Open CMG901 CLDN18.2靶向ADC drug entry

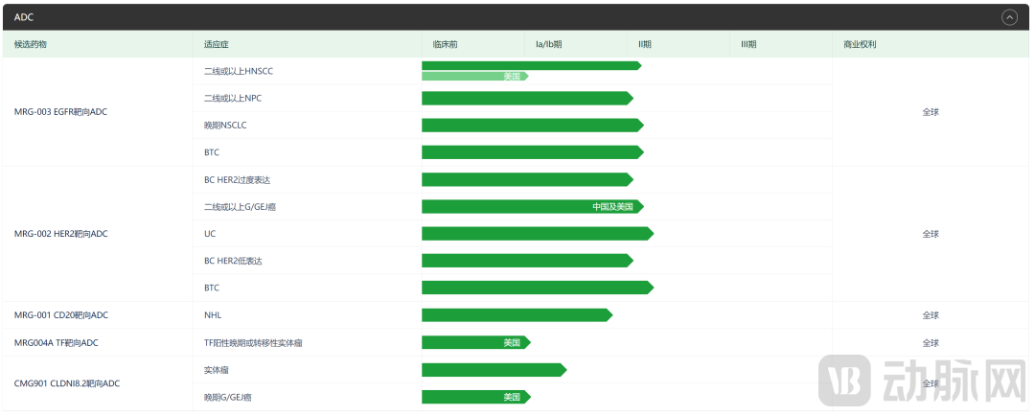(x=67, y=383)
